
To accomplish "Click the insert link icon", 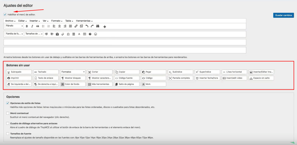I will click(x=76, y=26).
